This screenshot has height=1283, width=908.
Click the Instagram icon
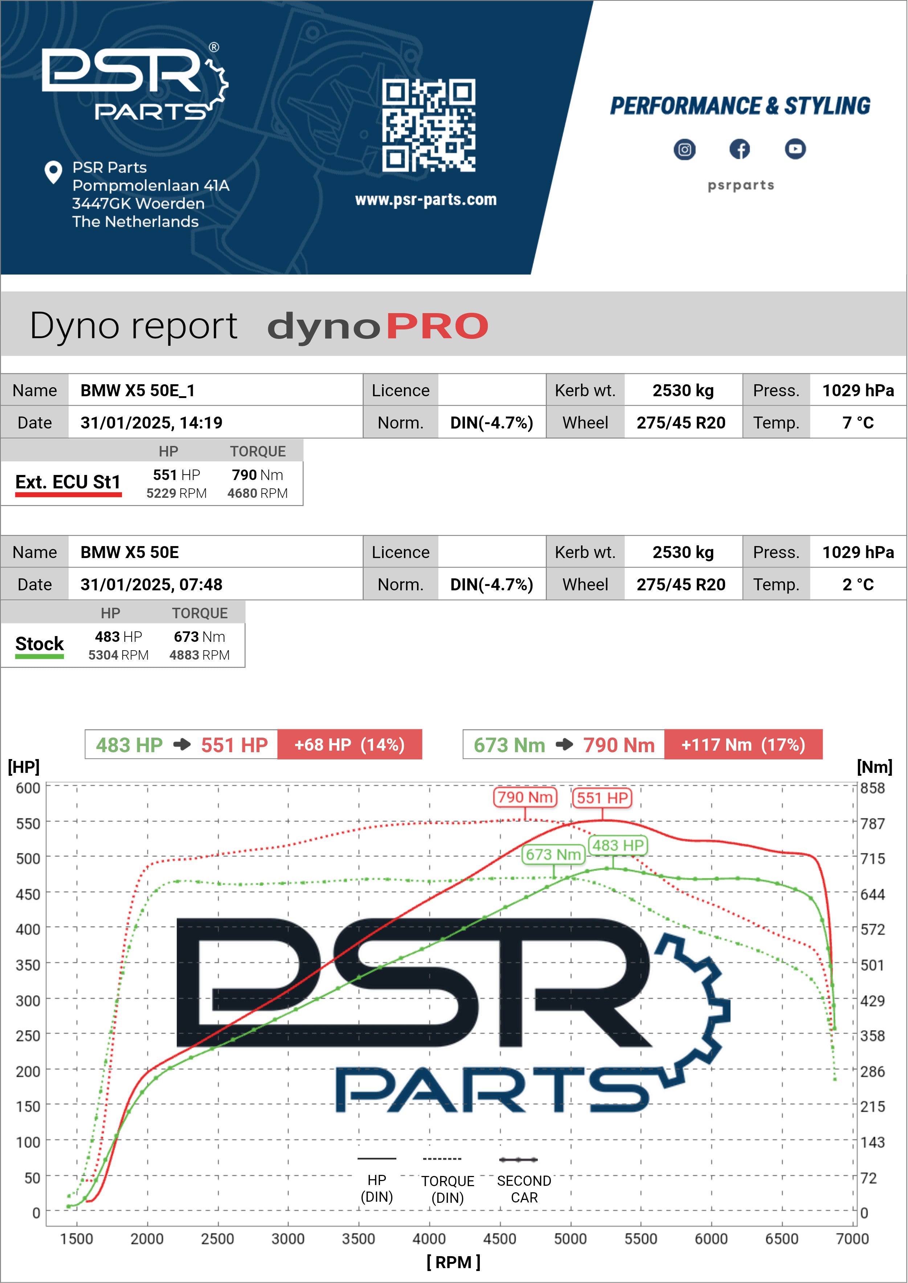(684, 149)
